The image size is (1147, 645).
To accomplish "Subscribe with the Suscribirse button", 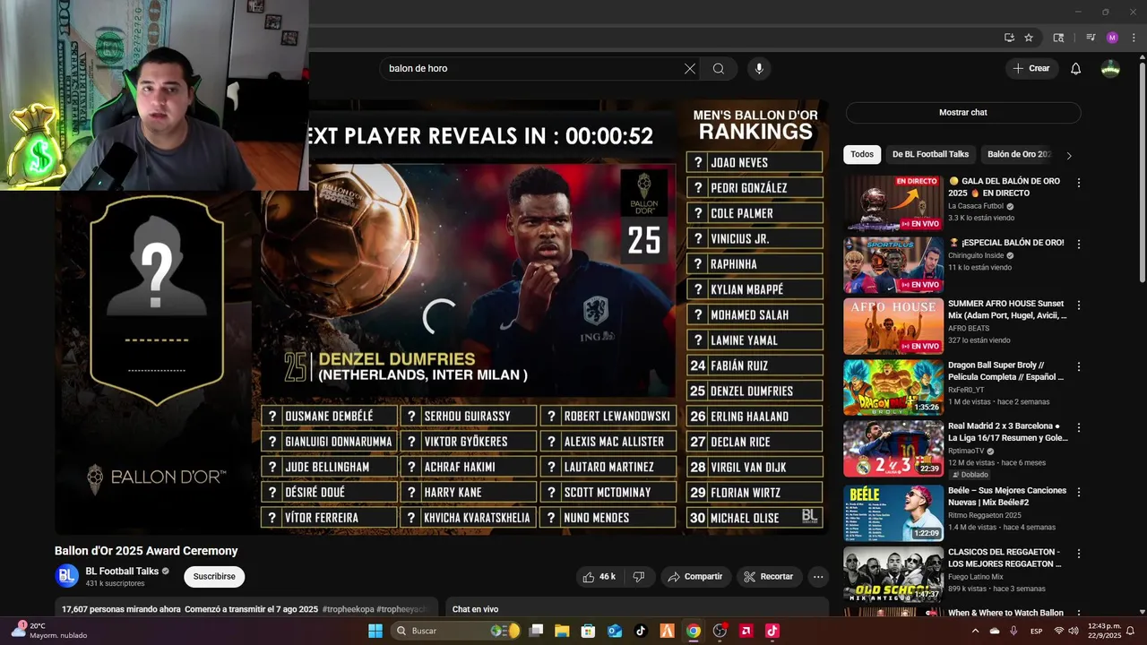I will (214, 576).
